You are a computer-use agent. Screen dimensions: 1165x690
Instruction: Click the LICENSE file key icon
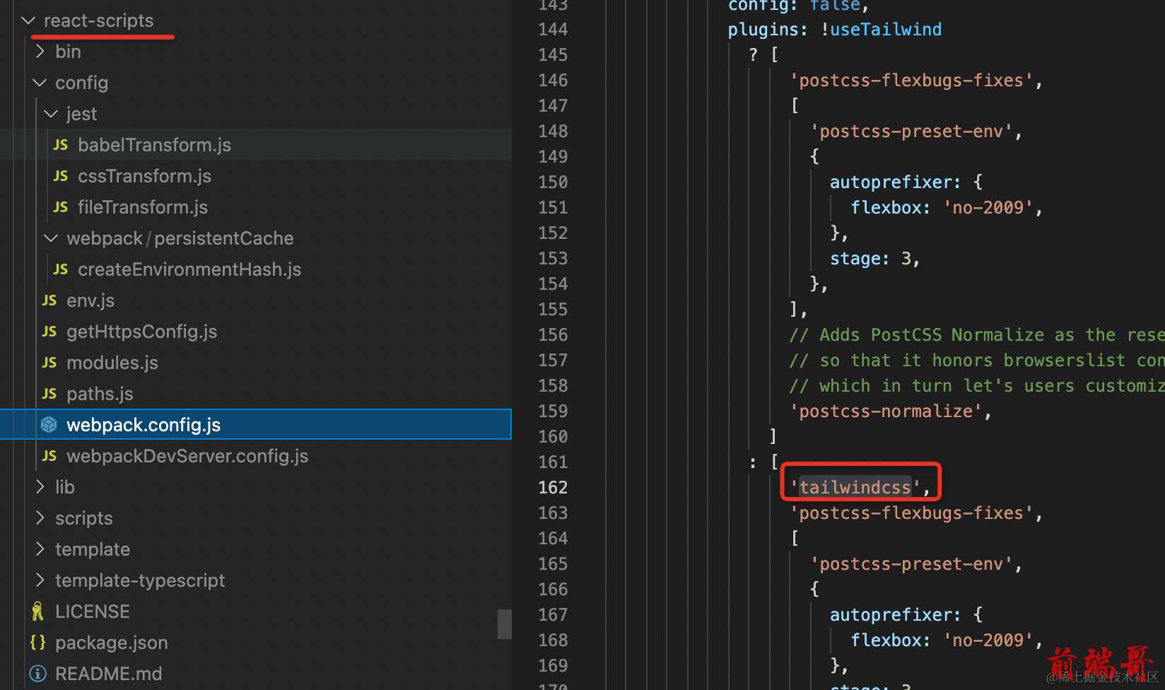pos(38,612)
